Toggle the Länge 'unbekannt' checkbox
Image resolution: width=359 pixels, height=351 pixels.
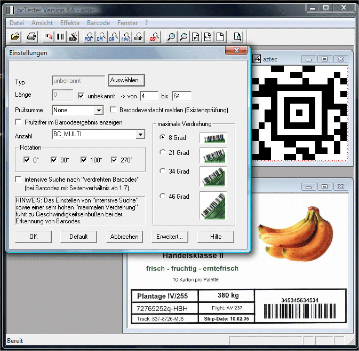pyautogui.click(x=81, y=96)
